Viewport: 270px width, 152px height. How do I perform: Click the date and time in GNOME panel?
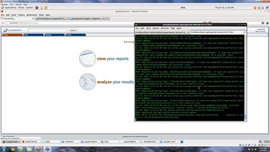coord(224,8)
